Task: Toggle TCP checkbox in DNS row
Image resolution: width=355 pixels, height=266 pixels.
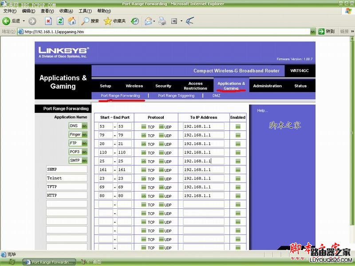Action: (x=143, y=127)
